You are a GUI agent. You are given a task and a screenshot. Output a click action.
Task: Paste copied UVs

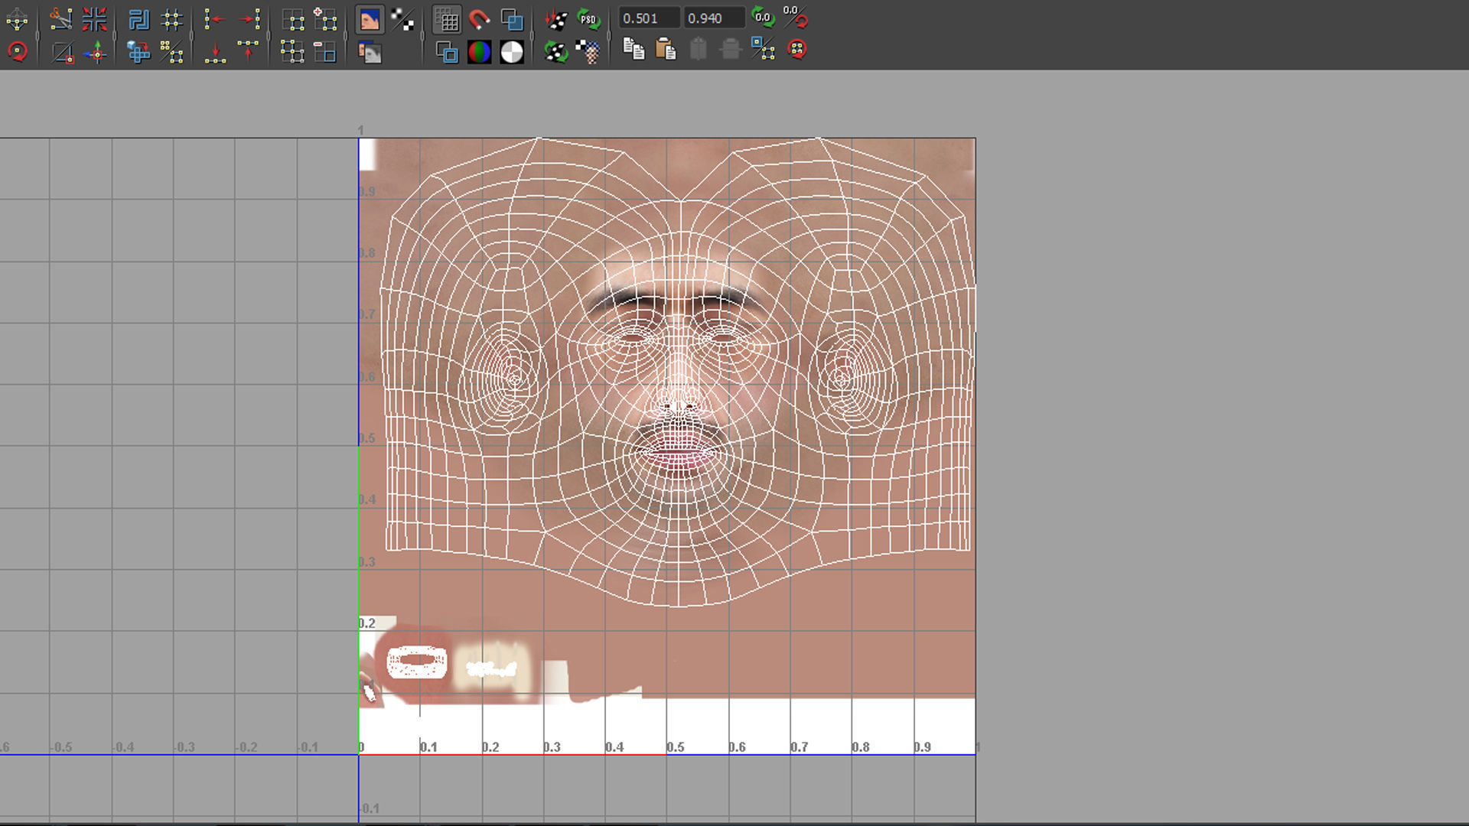(x=666, y=50)
